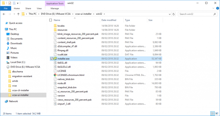The height and width of the screenshot is (116, 220).
Task: Expand the ribbon with the chevron
Action: 213,8
